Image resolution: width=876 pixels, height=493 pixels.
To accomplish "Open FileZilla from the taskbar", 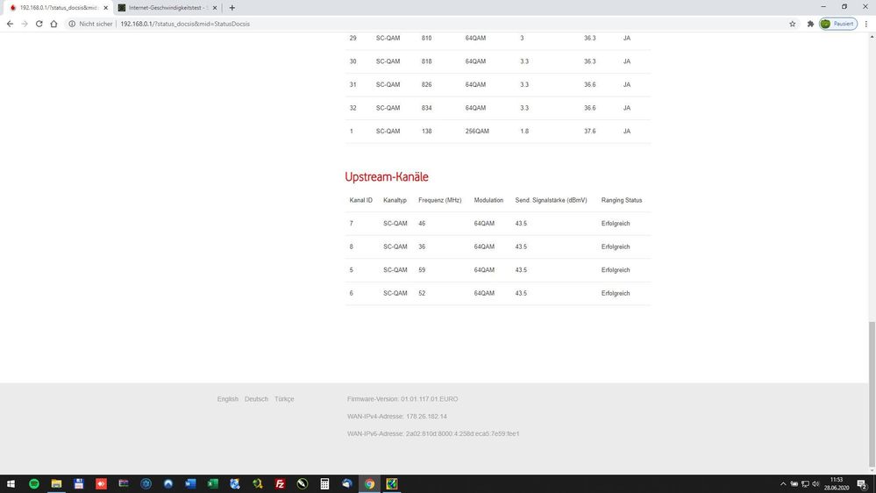I will [x=280, y=483].
